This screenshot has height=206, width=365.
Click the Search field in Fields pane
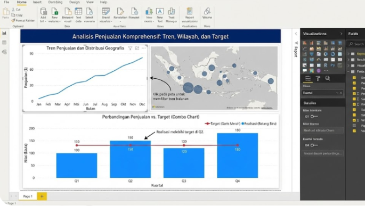(356, 44)
